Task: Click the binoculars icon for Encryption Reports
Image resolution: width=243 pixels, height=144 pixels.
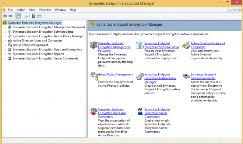Action: [186, 76]
